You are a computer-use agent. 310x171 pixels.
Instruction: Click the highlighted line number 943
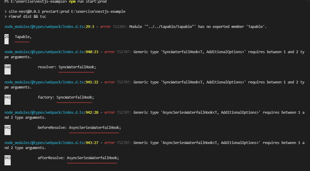7,160
